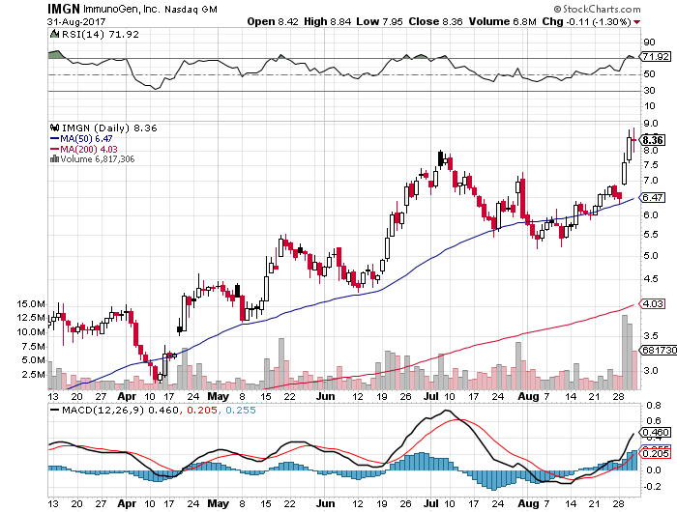Click the 681730 volume value tag
The image size is (677, 512).
coord(655,349)
